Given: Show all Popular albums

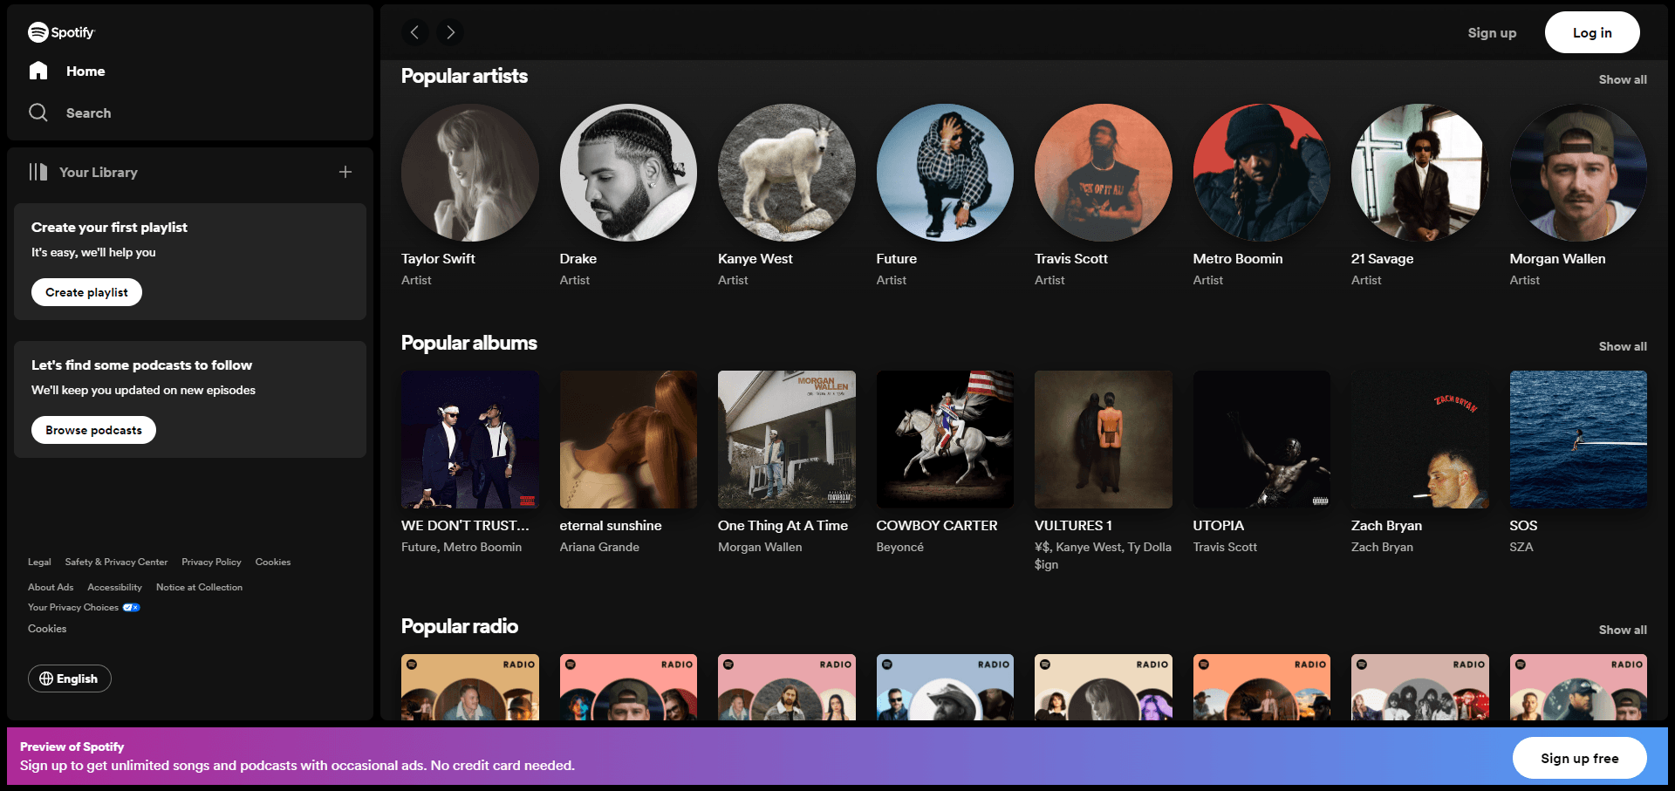Looking at the screenshot, I should pos(1623,346).
